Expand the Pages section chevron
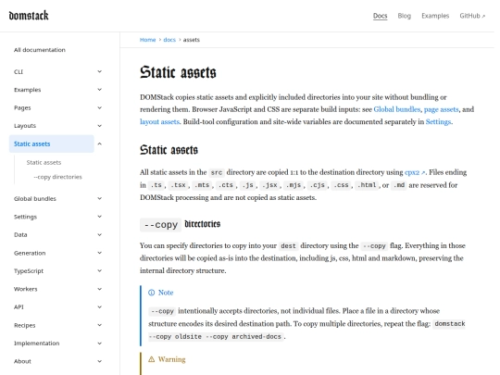This screenshot has height=375, width=500. [x=99, y=107]
